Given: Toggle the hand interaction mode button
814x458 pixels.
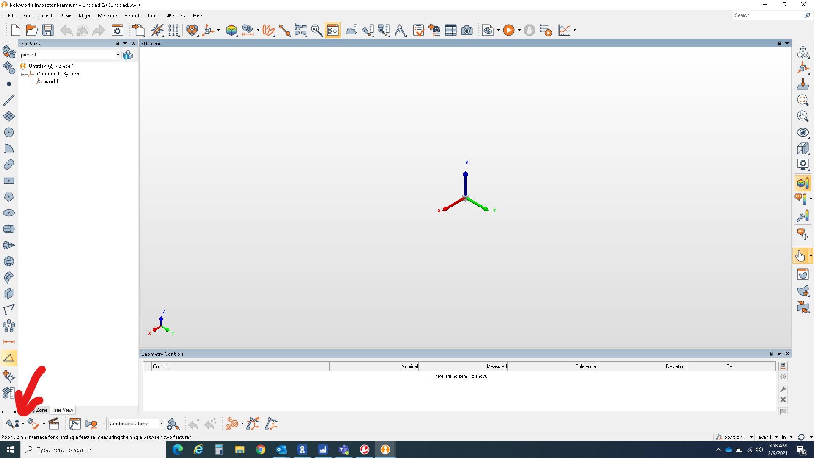Looking at the screenshot, I should [800, 256].
